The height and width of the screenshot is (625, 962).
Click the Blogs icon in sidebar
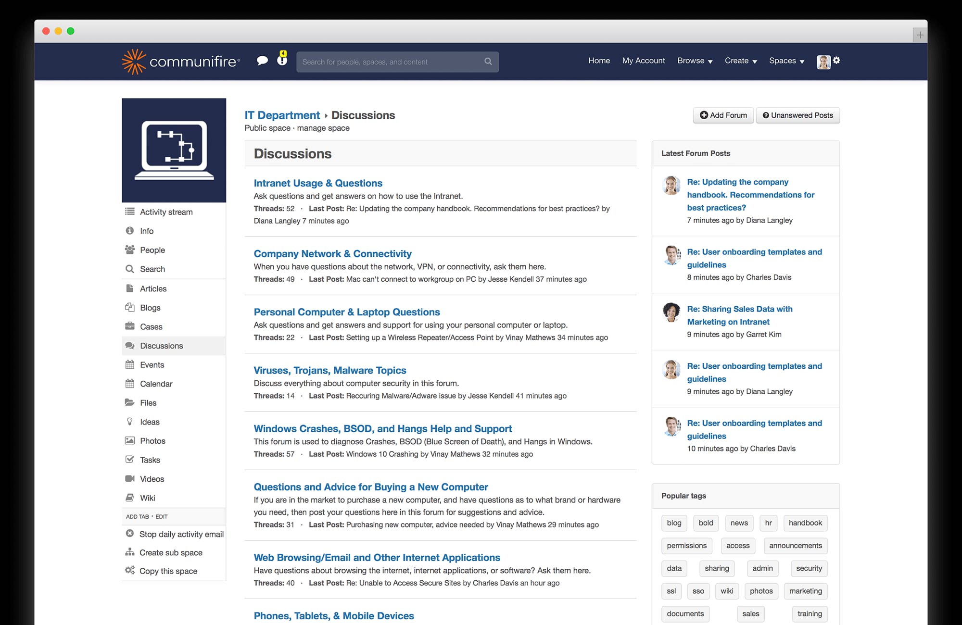tap(130, 307)
